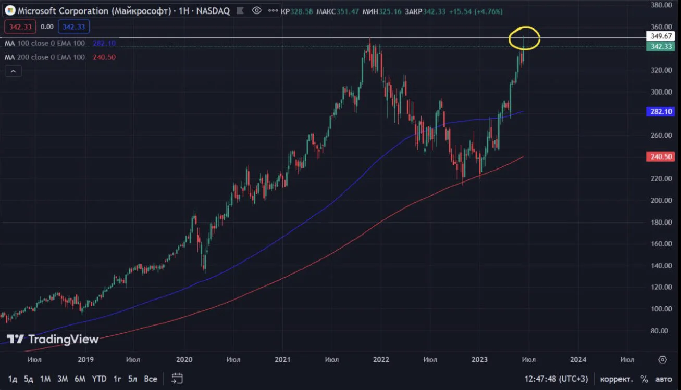Switch to the 1г time range
681x390 pixels.
click(118, 379)
